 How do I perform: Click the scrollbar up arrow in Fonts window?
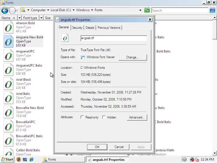(x=215, y=17)
